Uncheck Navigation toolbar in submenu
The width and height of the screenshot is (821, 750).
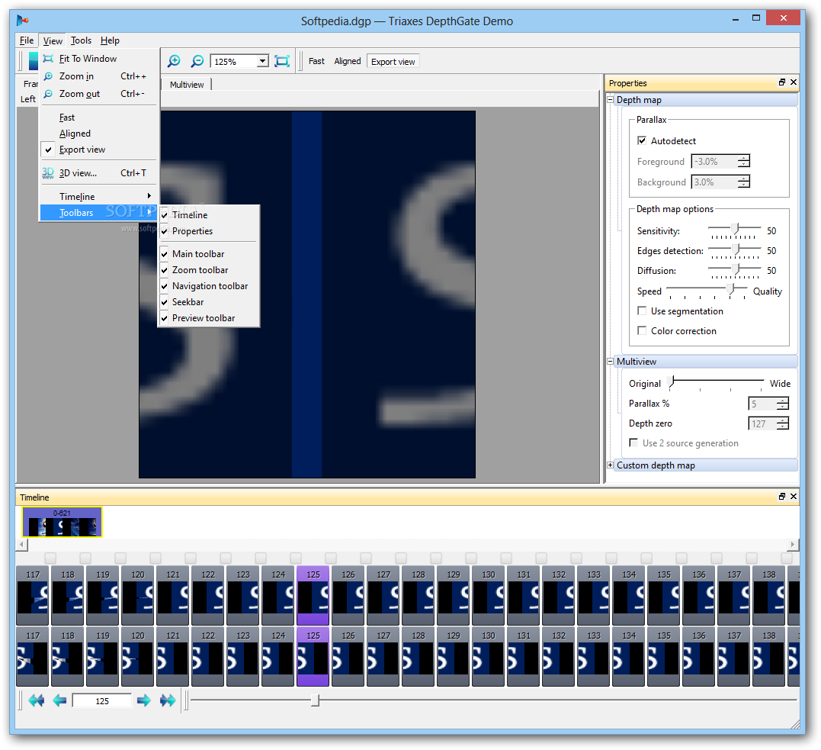[x=208, y=286]
